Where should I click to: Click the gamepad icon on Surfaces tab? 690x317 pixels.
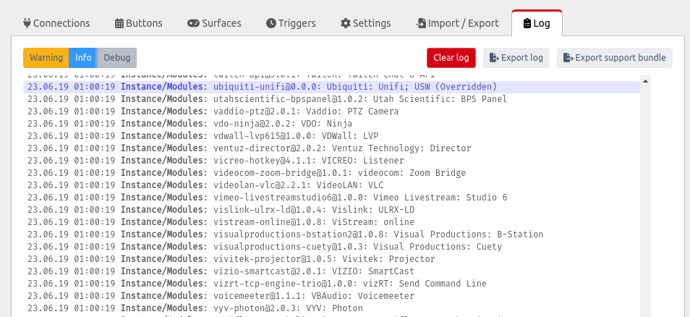pyautogui.click(x=193, y=23)
